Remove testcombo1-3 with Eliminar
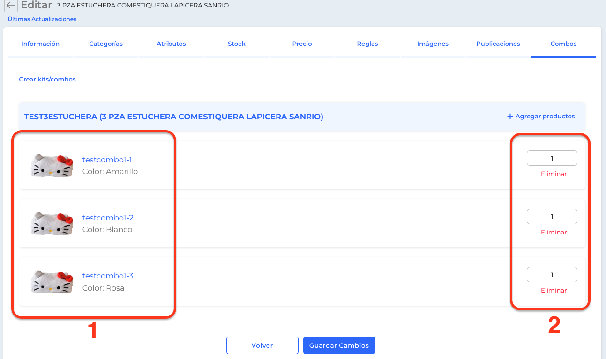 pos(554,290)
